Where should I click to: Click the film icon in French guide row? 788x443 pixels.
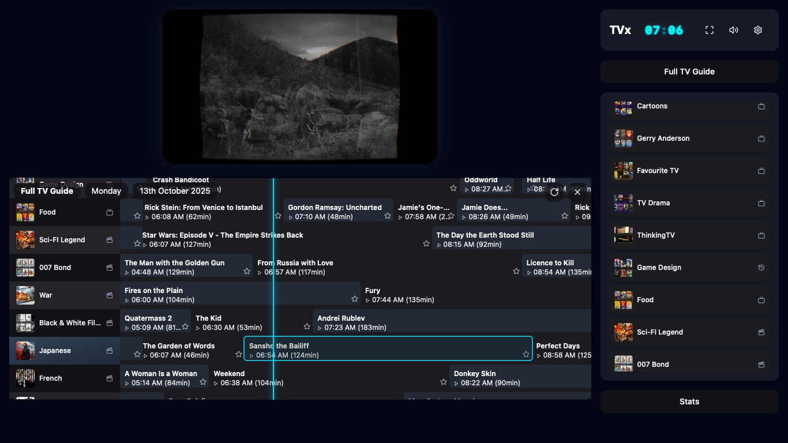click(x=110, y=378)
